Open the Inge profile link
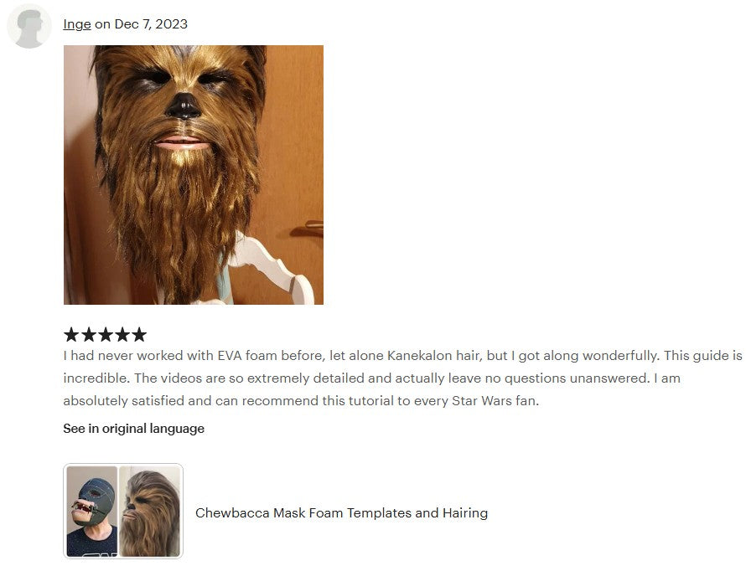This screenshot has width=746, height=566. click(x=76, y=23)
